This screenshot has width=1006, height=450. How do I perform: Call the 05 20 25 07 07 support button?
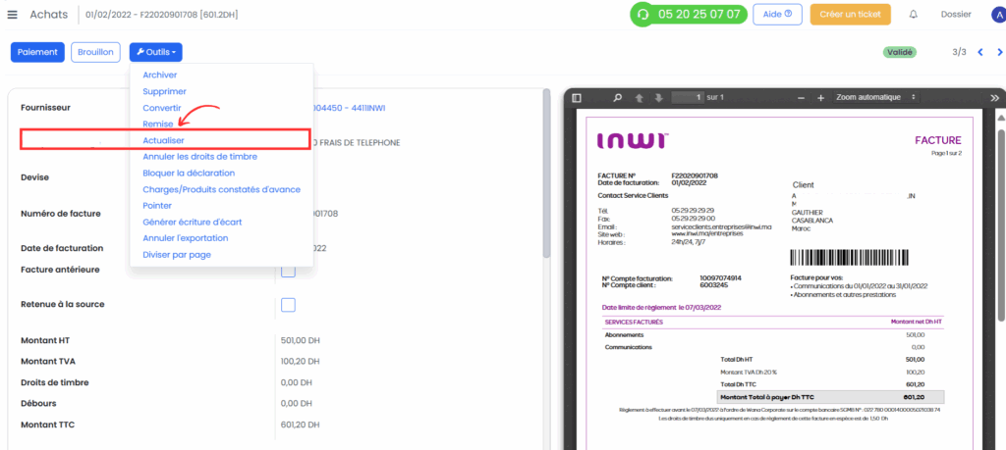pyautogui.click(x=689, y=14)
